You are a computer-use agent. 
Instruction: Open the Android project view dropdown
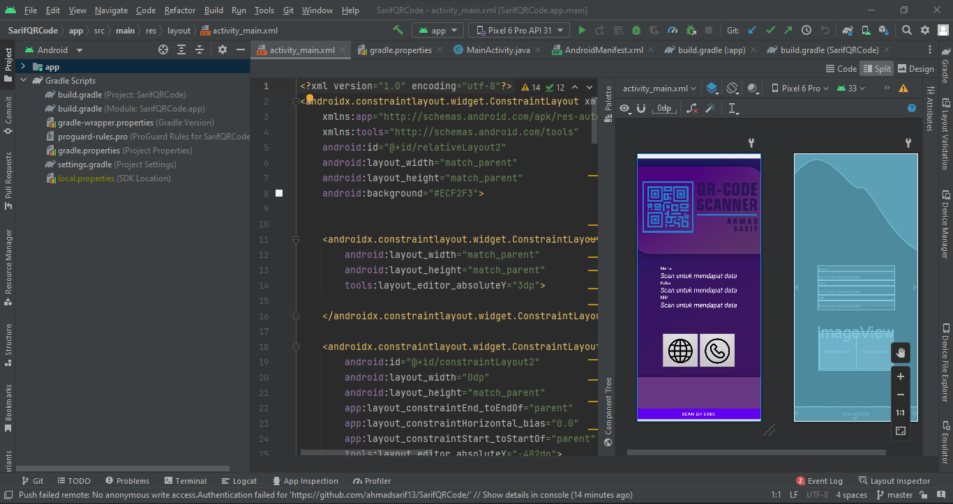(54, 49)
